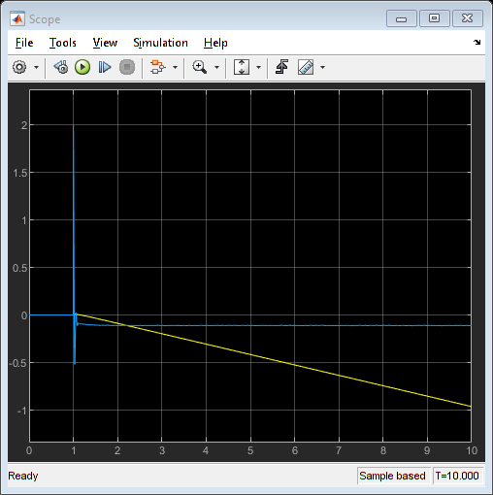Click the dock scope arrow in the menu bar
The image size is (493, 495).
tap(477, 42)
